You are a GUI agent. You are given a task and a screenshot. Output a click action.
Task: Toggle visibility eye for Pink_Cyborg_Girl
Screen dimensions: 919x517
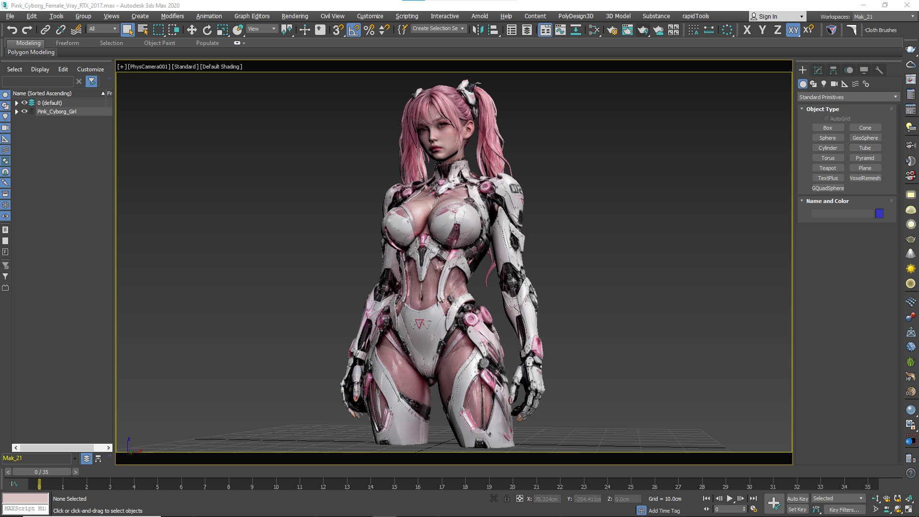pos(24,112)
